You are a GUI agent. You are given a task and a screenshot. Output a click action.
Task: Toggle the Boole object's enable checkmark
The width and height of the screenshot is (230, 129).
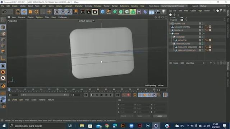coord(204,34)
